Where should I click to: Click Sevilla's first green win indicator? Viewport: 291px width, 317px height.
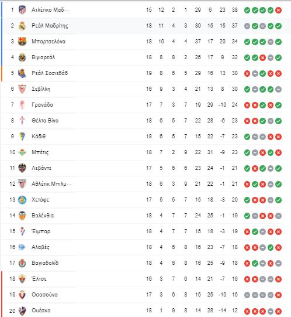(x=247, y=89)
